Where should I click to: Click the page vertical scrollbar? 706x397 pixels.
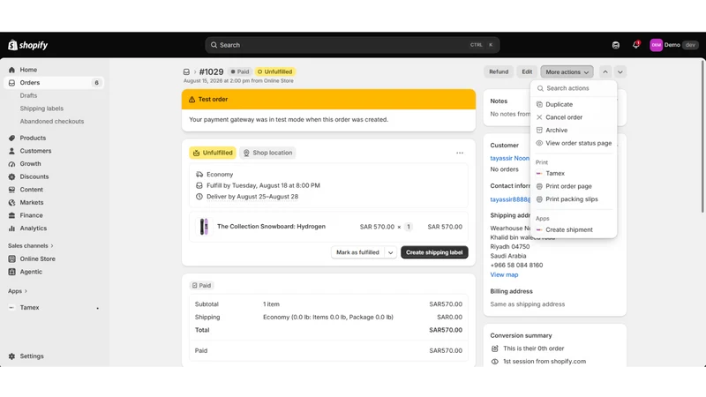pyautogui.click(x=702, y=137)
